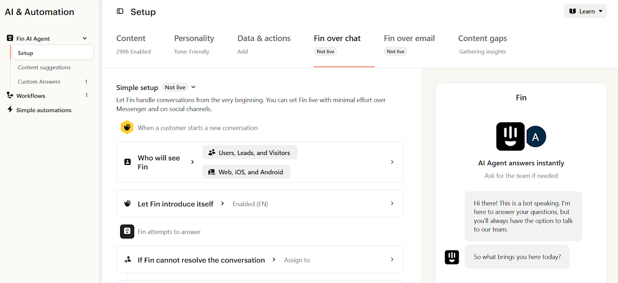Viewport: 618px width, 283px height.
Task: Click chevron after If Fin cannot resolve the conversation
Action: coord(274,260)
